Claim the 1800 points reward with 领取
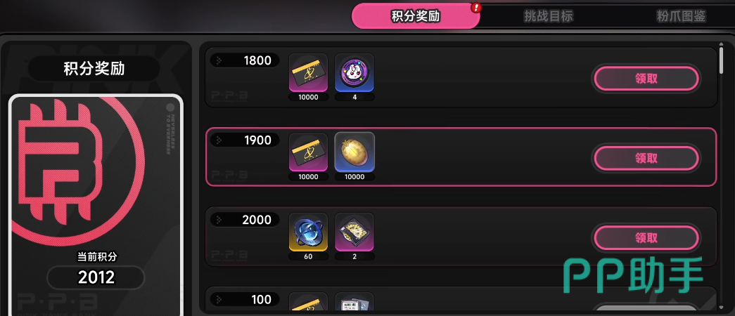Viewport: 735px width, 316px height. tap(646, 79)
